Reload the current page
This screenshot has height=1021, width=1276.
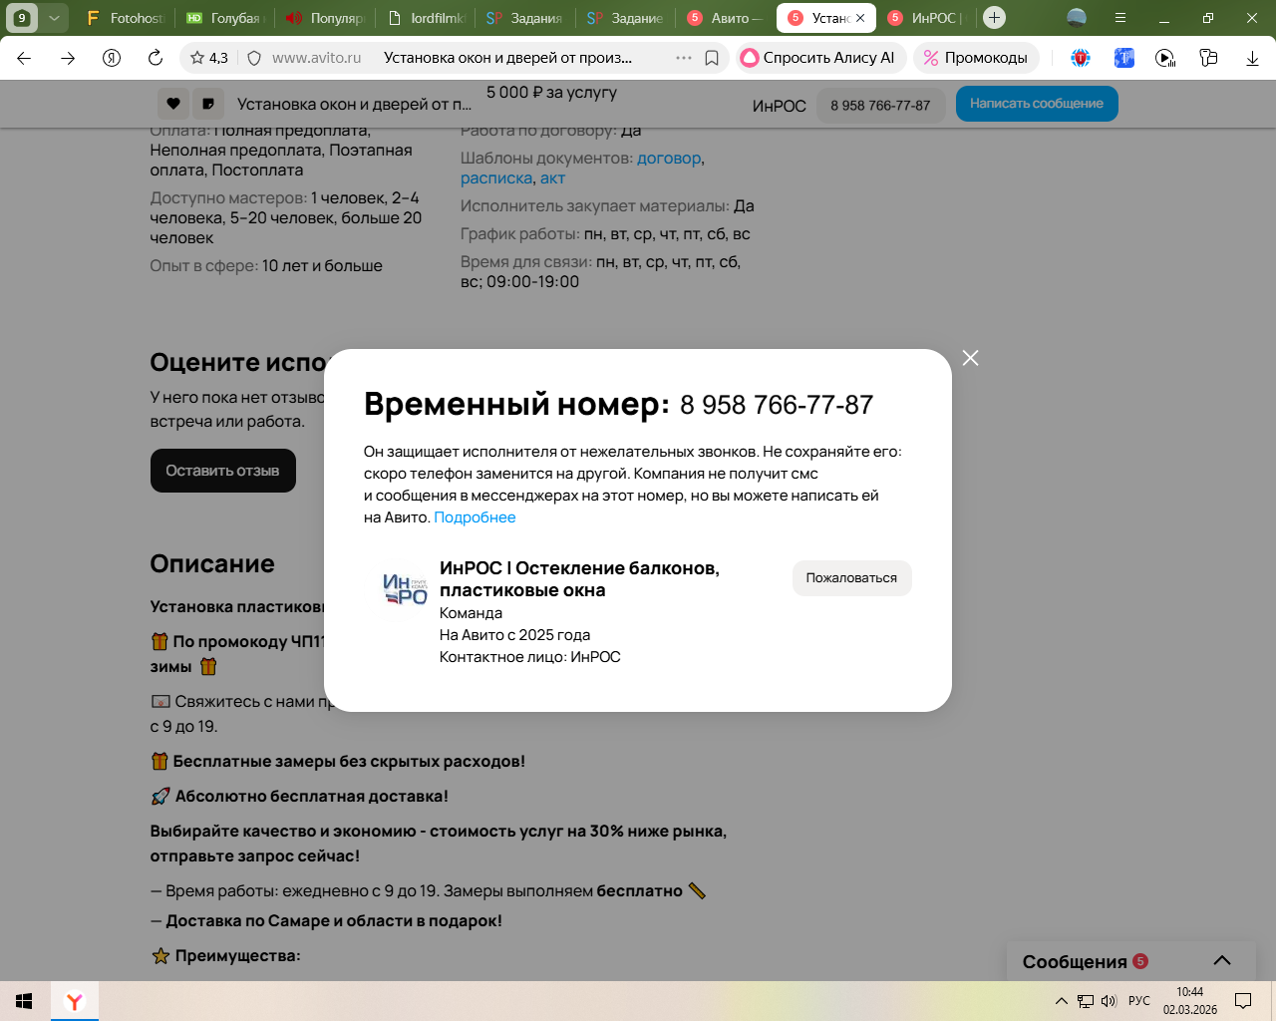pos(156,58)
